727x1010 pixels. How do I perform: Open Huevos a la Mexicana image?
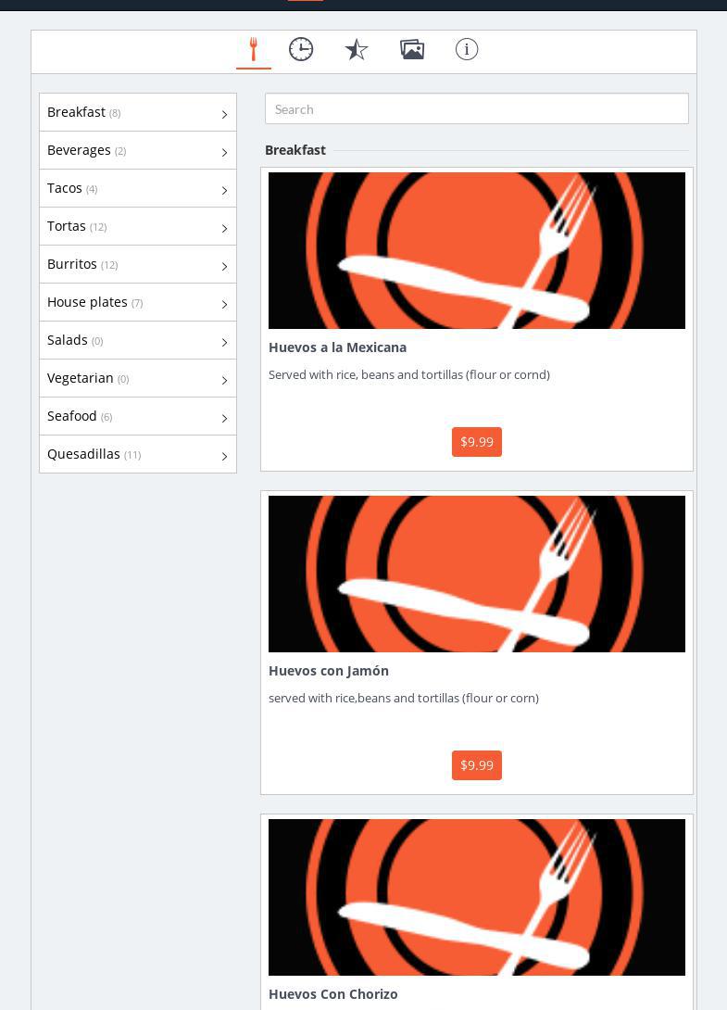[x=476, y=250]
